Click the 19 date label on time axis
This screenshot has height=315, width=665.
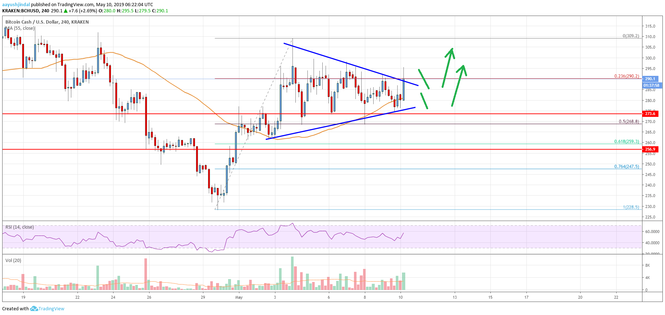(x=23, y=297)
